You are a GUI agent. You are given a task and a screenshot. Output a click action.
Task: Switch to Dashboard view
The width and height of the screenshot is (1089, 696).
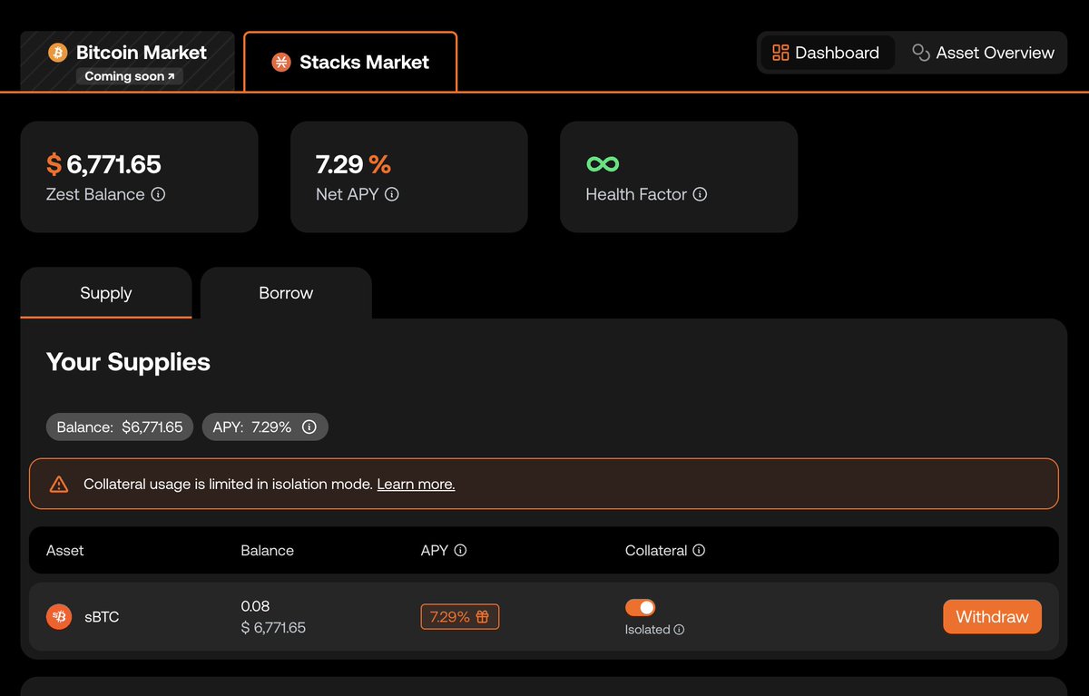[x=826, y=53]
